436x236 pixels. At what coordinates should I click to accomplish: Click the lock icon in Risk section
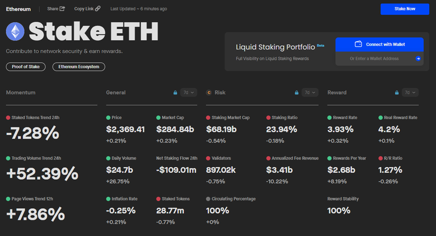tap(297, 93)
